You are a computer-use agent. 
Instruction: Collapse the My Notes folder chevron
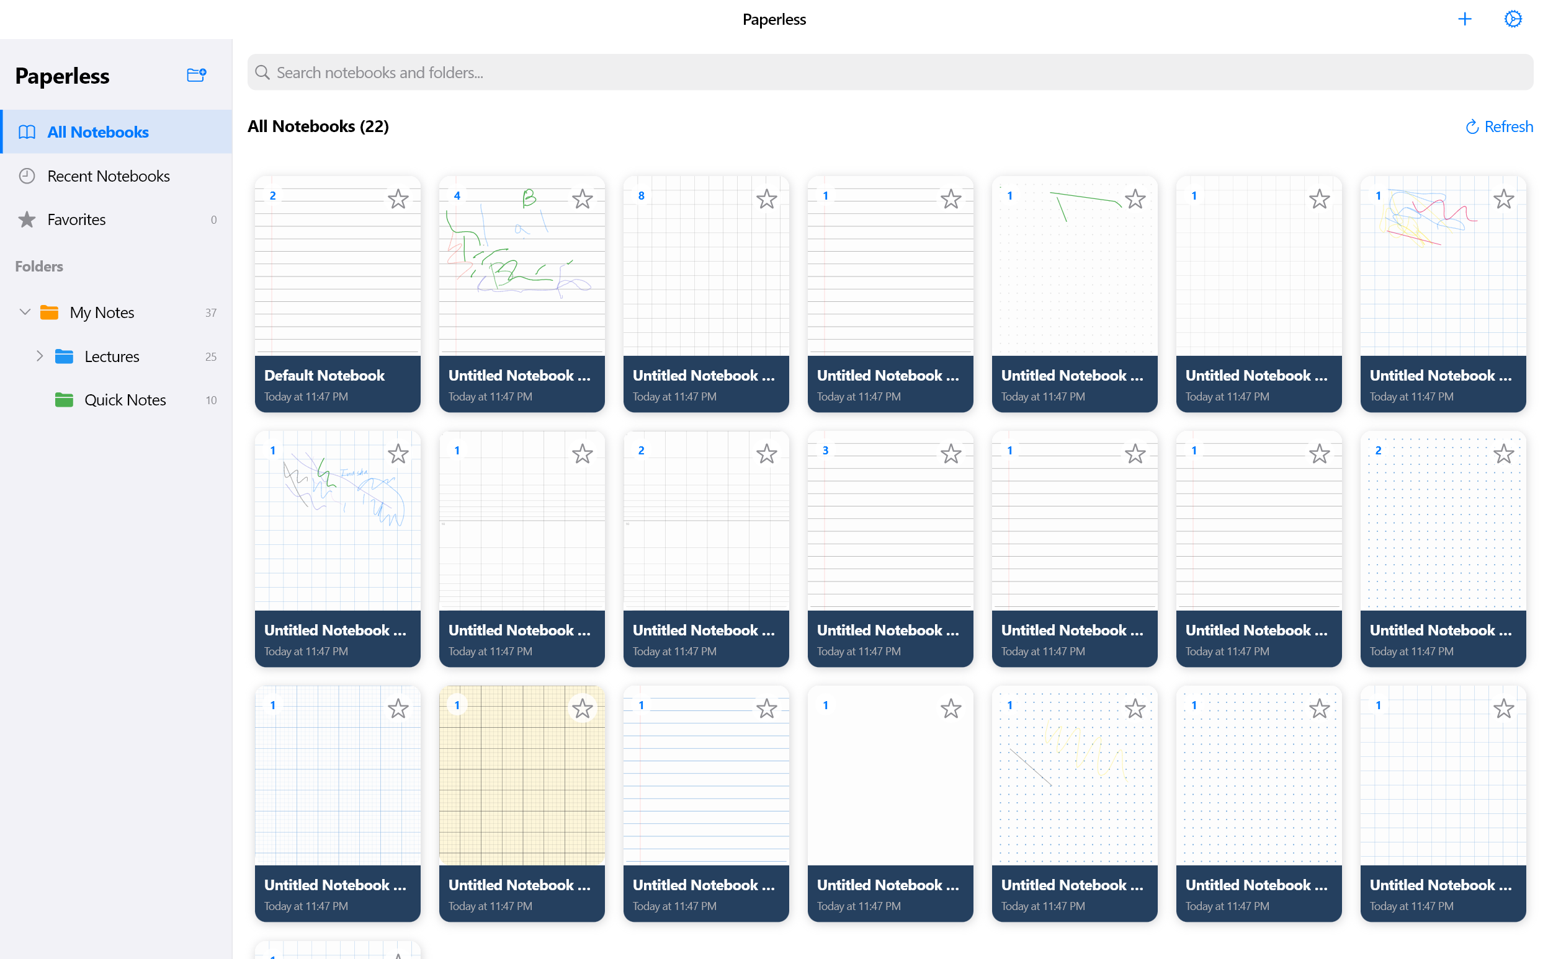click(x=25, y=312)
